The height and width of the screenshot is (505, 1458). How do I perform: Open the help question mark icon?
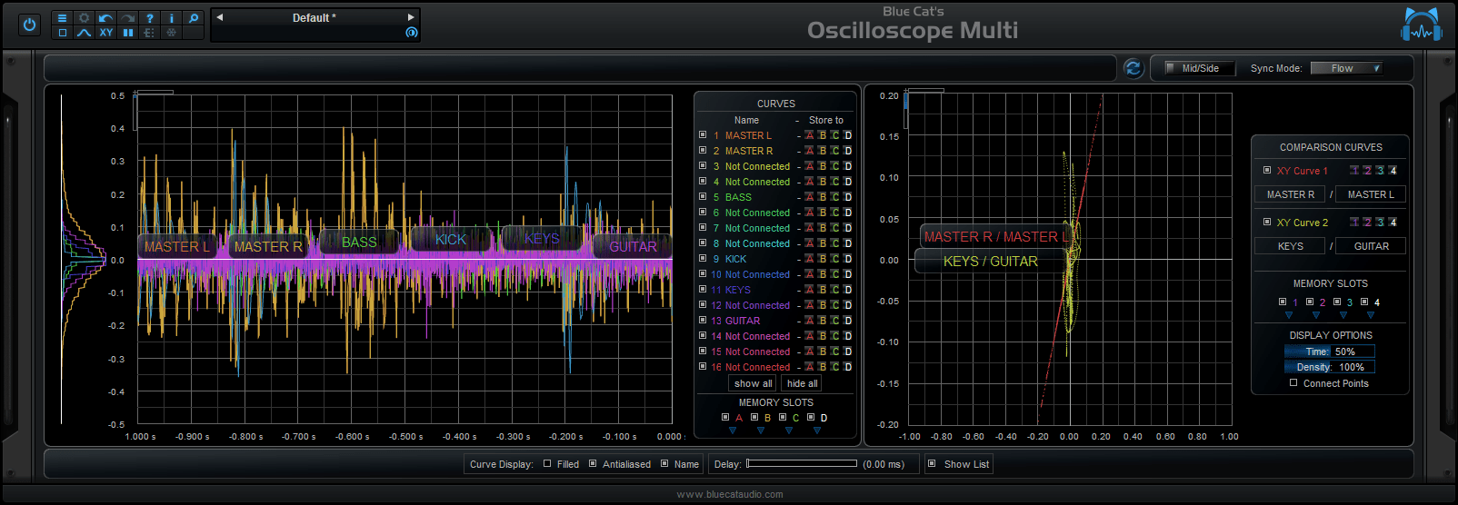tap(150, 18)
